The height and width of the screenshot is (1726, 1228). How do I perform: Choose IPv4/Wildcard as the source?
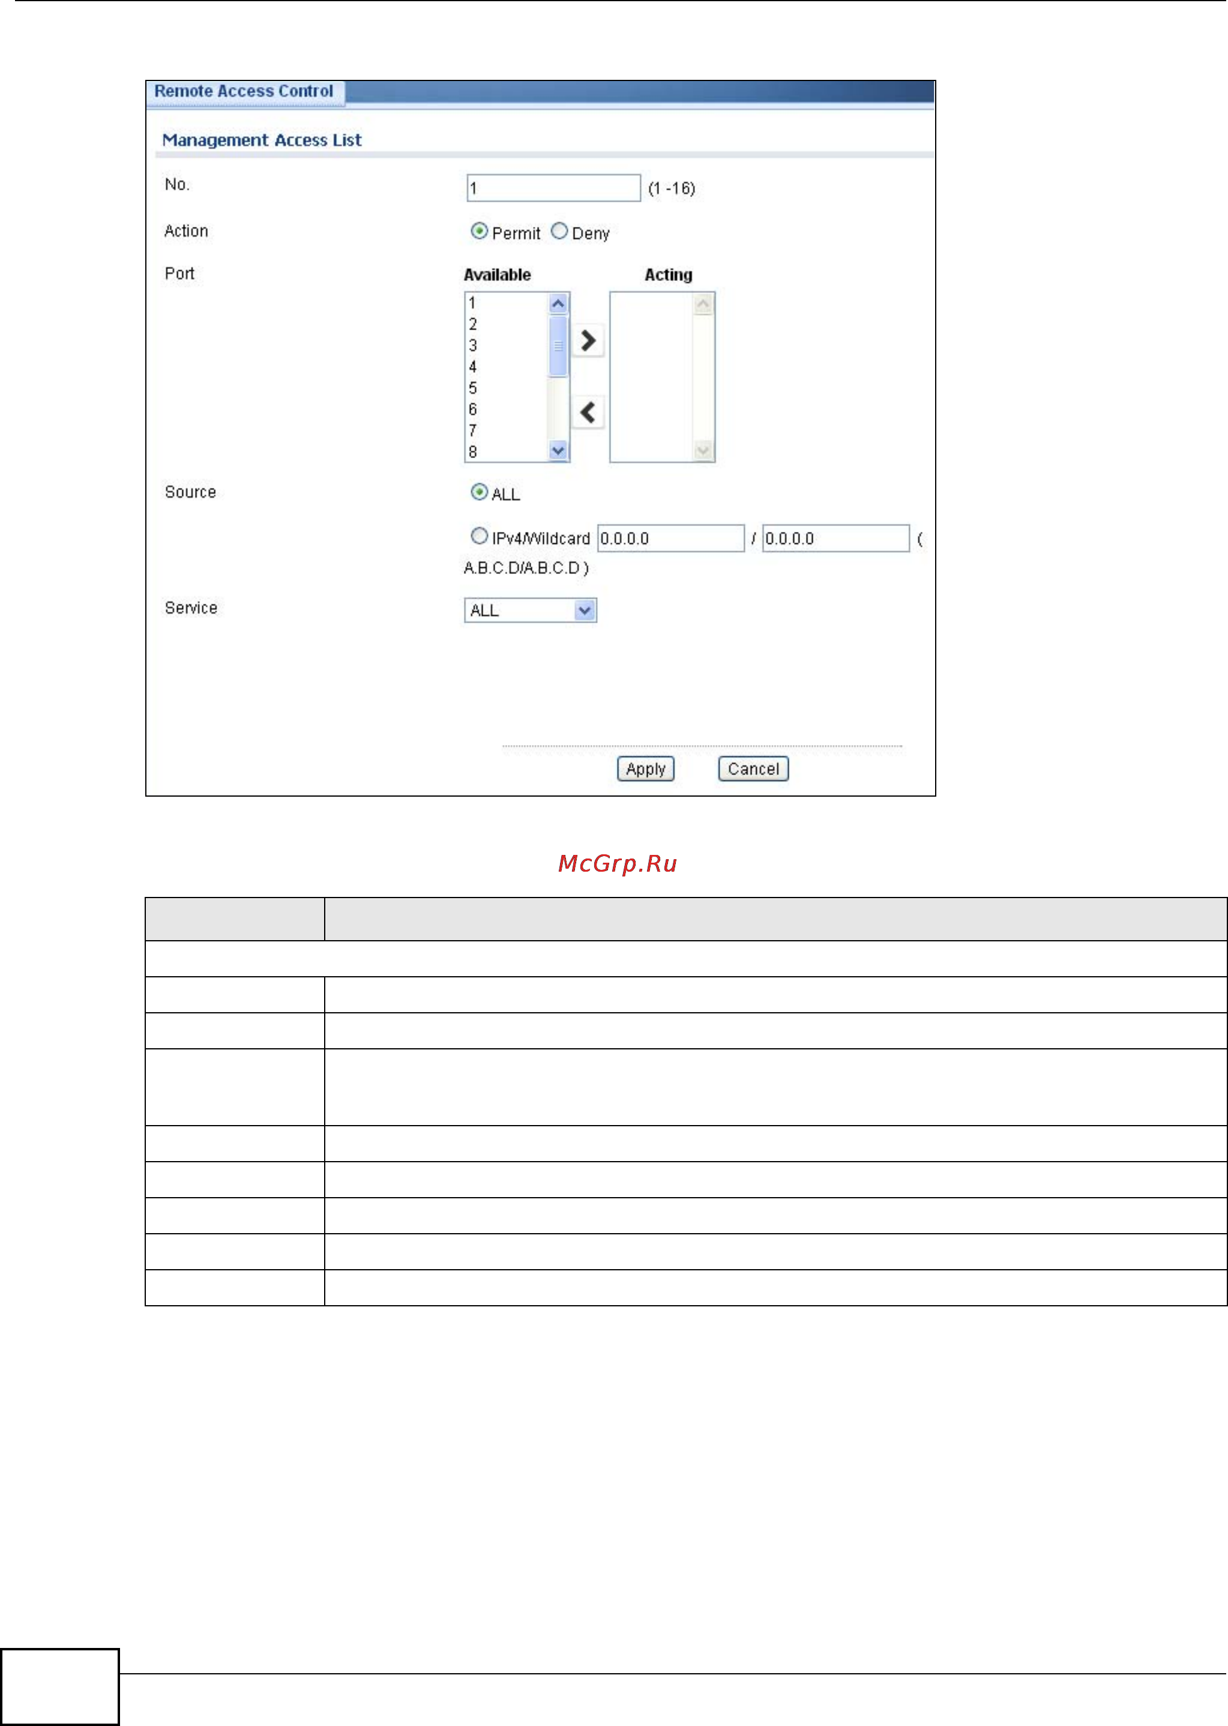[478, 536]
